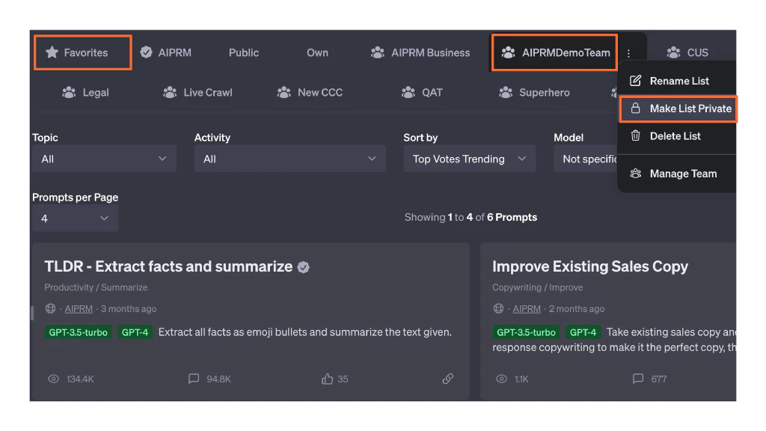The width and height of the screenshot is (766, 431).
Task: Click the team icon beside Live Crawl
Action: [x=170, y=92]
